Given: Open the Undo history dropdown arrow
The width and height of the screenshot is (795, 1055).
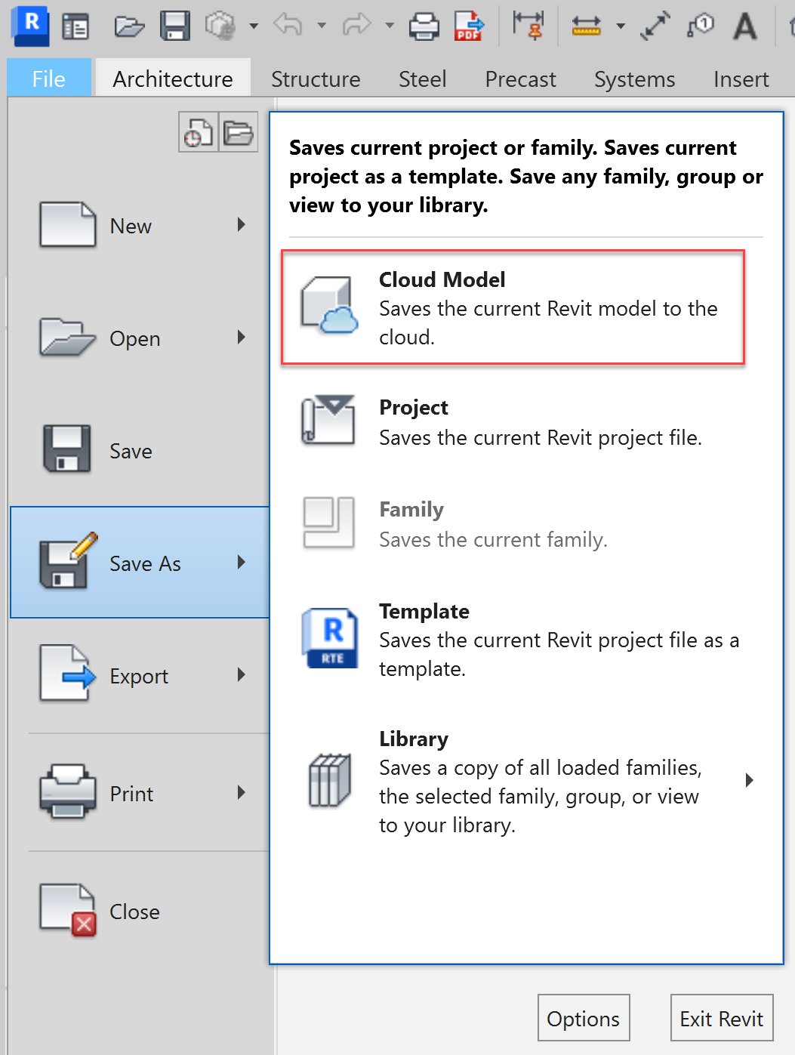Looking at the screenshot, I should tap(322, 26).
